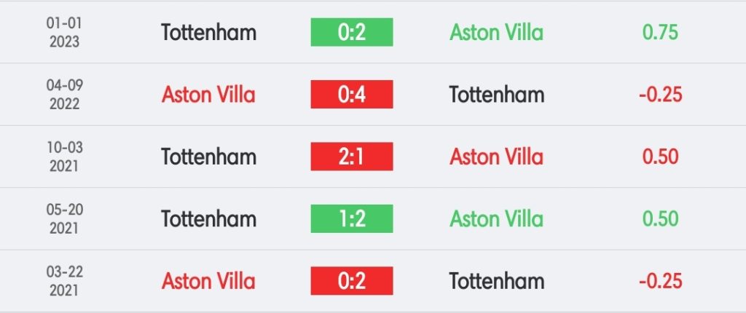Click the 0:2 score on 03-22 2021
Viewport: 746px width, 313px height.
tap(352, 281)
